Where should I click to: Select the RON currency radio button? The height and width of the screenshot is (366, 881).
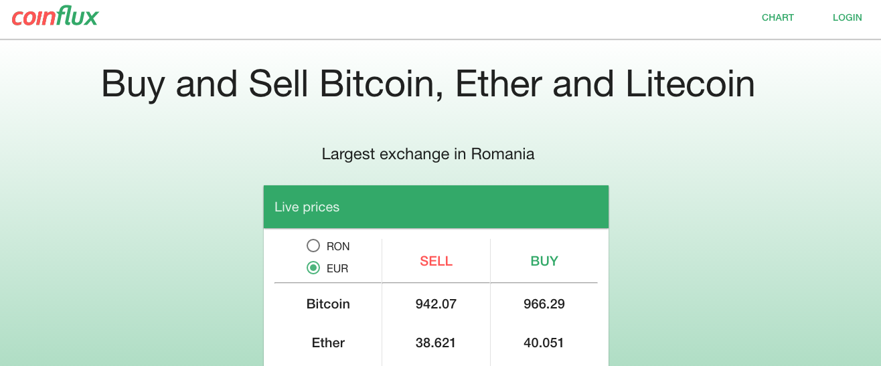coord(313,246)
